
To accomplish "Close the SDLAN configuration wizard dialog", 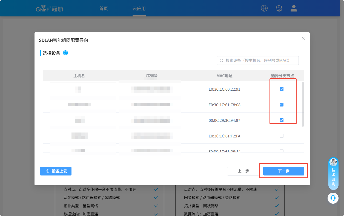I will [x=303, y=38].
